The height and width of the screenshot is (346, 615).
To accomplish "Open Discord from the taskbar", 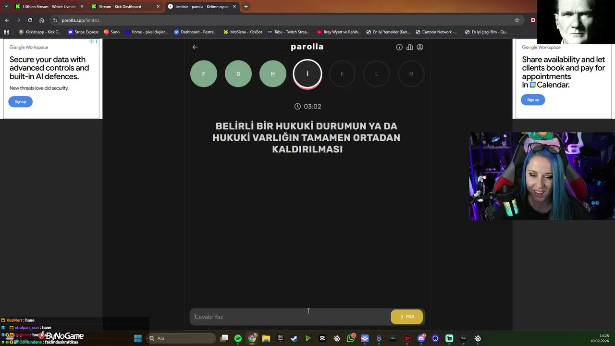I will pyautogui.click(x=421, y=338).
